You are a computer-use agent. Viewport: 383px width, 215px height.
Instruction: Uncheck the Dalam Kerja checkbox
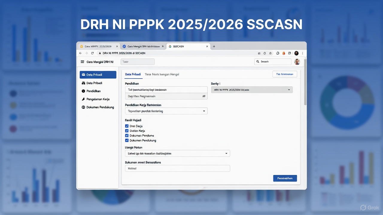click(x=127, y=131)
